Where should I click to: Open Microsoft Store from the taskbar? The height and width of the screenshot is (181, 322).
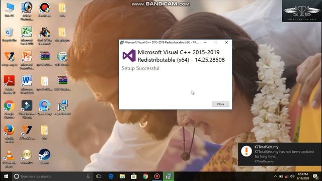(x=134, y=176)
